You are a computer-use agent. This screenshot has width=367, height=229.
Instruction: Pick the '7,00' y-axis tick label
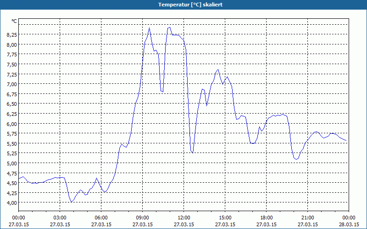12,84
